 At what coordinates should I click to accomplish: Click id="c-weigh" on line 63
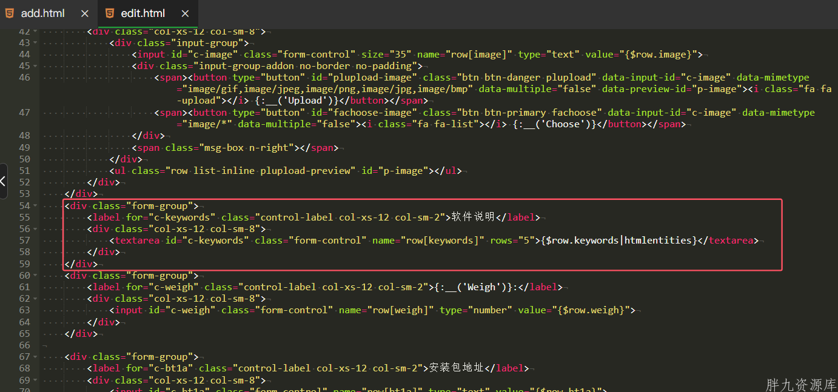182,310
